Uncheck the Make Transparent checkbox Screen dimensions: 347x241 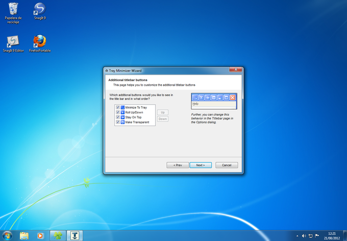tap(118, 122)
